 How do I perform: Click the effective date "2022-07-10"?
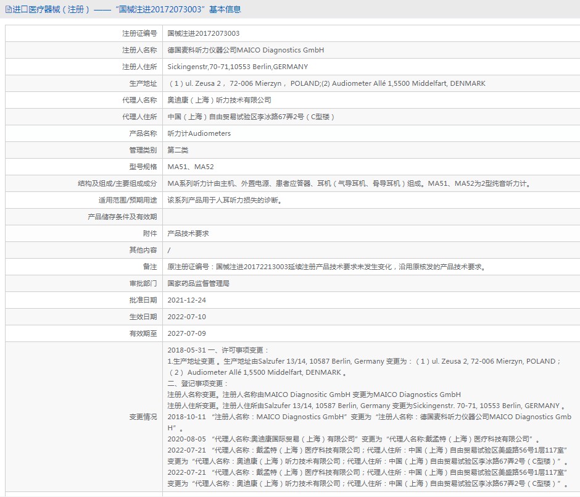tap(187, 317)
